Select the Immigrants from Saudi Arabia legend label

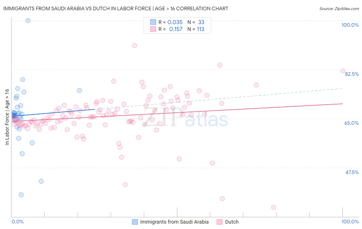pos(174,222)
